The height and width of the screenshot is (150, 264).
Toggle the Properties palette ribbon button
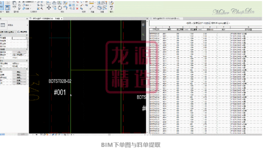(7, 8)
